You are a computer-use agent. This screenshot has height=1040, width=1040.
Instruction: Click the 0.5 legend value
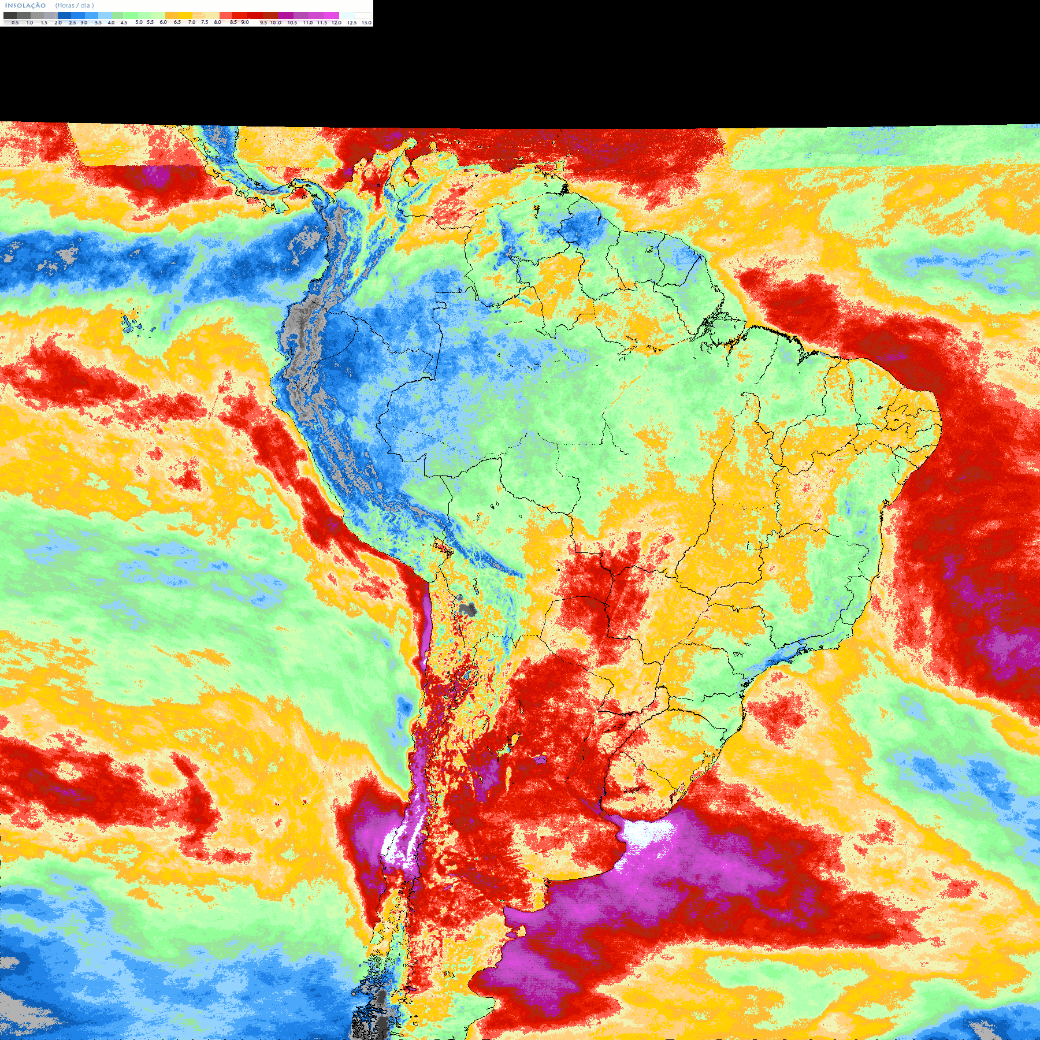pos(15,23)
